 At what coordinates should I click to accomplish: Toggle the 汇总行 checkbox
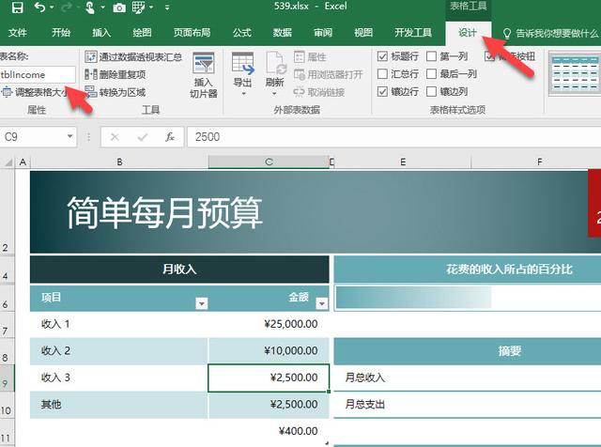pyautogui.click(x=382, y=73)
